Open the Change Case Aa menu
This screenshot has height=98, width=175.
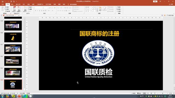pyautogui.click(x=49, y=11)
